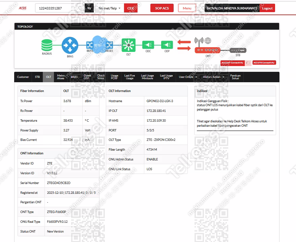Click the red CEK button
Image resolution: width=296 pixels, height=242 pixels.
pyautogui.click(x=130, y=8)
